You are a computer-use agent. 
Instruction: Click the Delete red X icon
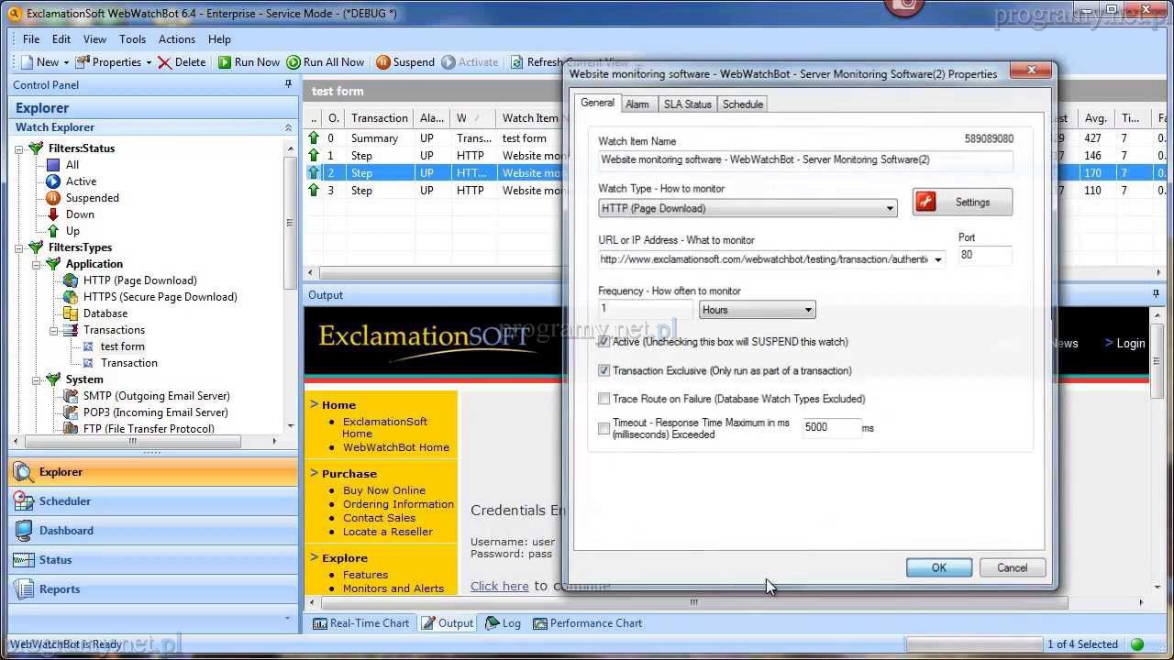point(165,62)
